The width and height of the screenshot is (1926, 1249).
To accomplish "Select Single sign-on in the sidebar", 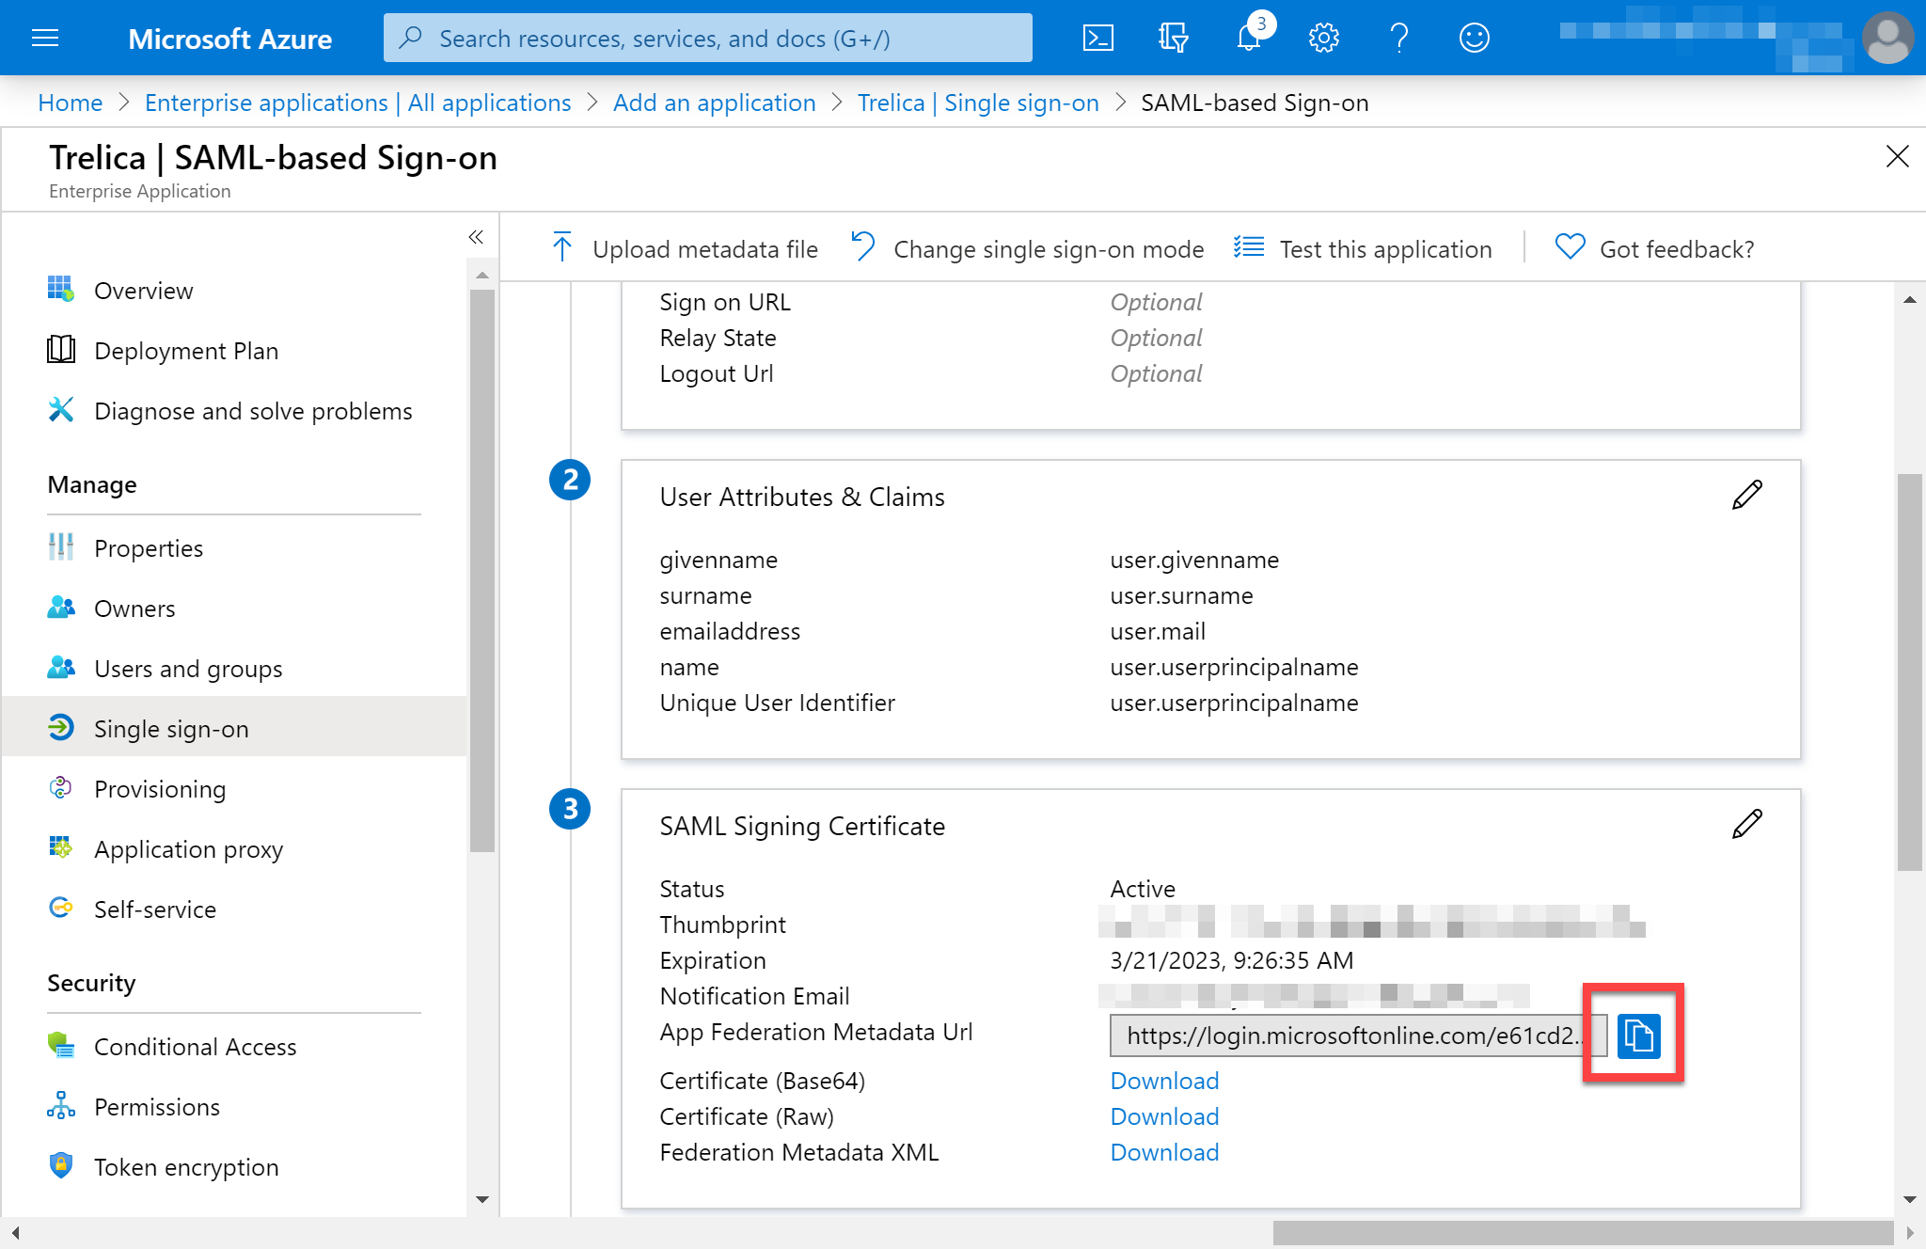I will point(235,727).
